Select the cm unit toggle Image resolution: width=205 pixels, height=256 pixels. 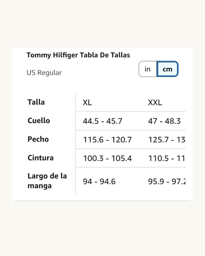pyautogui.click(x=167, y=69)
